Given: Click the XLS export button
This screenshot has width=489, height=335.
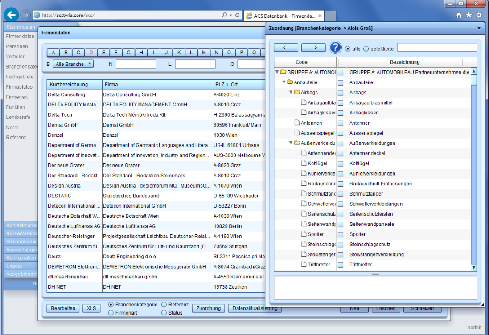Looking at the screenshot, I should point(91,308).
